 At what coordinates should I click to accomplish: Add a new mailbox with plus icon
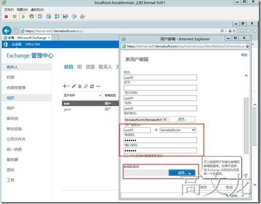65,86
